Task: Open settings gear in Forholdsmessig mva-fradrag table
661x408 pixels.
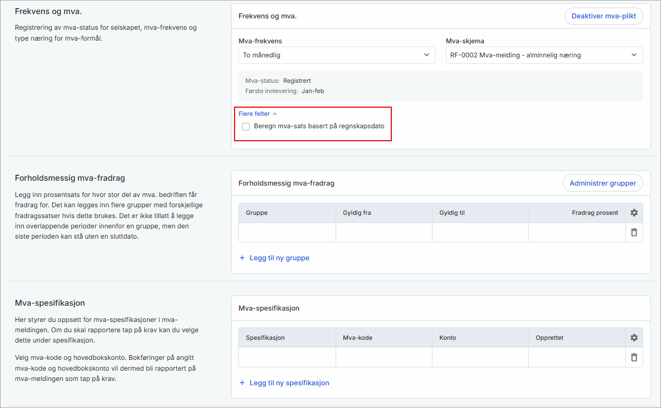Action: coord(634,213)
